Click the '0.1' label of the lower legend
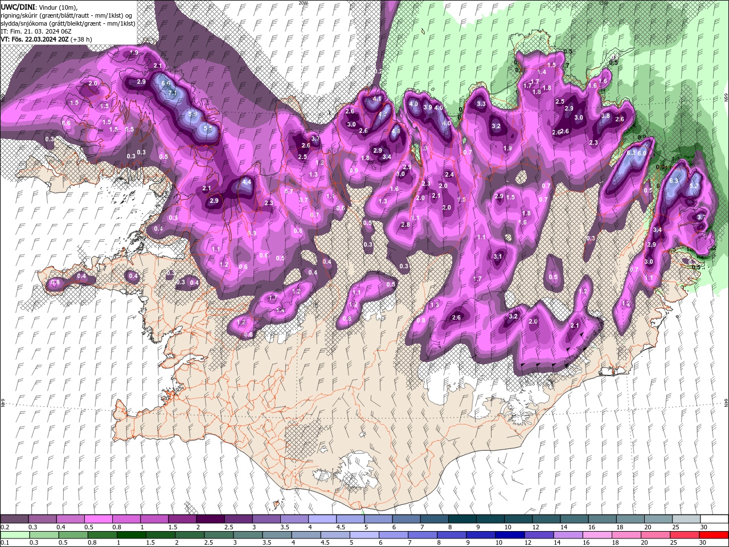 pos(5,543)
